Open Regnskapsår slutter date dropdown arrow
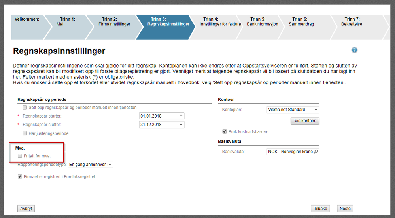Image resolution: width=395 pixels, height=218 pixels. tap(181, 125)
